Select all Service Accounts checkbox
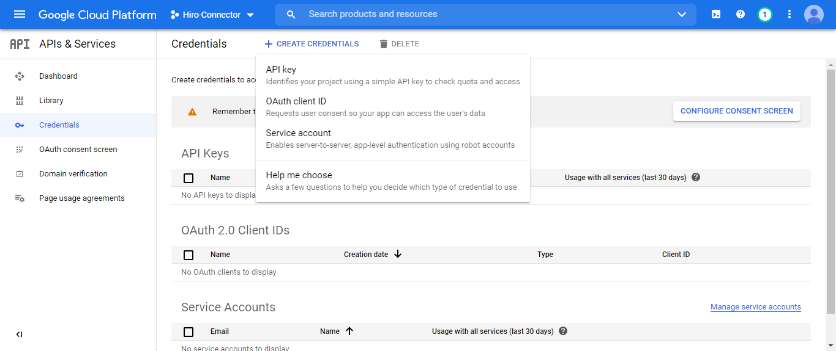Viewport: 836px width, 351px height. pyautogui.click(x=188, y=332)
